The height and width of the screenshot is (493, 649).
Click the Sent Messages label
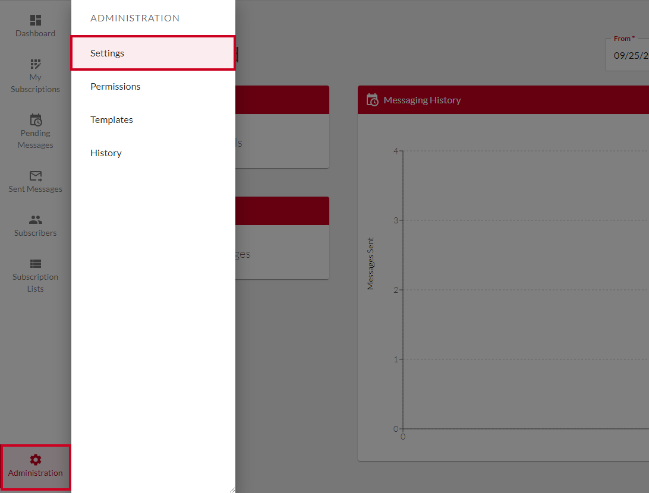[35, 189]
